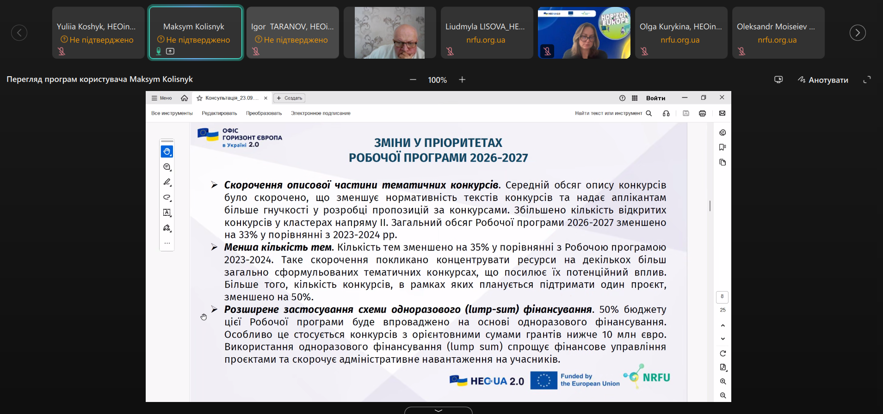Image resolution: width=883 pixels, height=414 pixels.
Task: Open the AI assistant panel icon
Action: point(722,133)
